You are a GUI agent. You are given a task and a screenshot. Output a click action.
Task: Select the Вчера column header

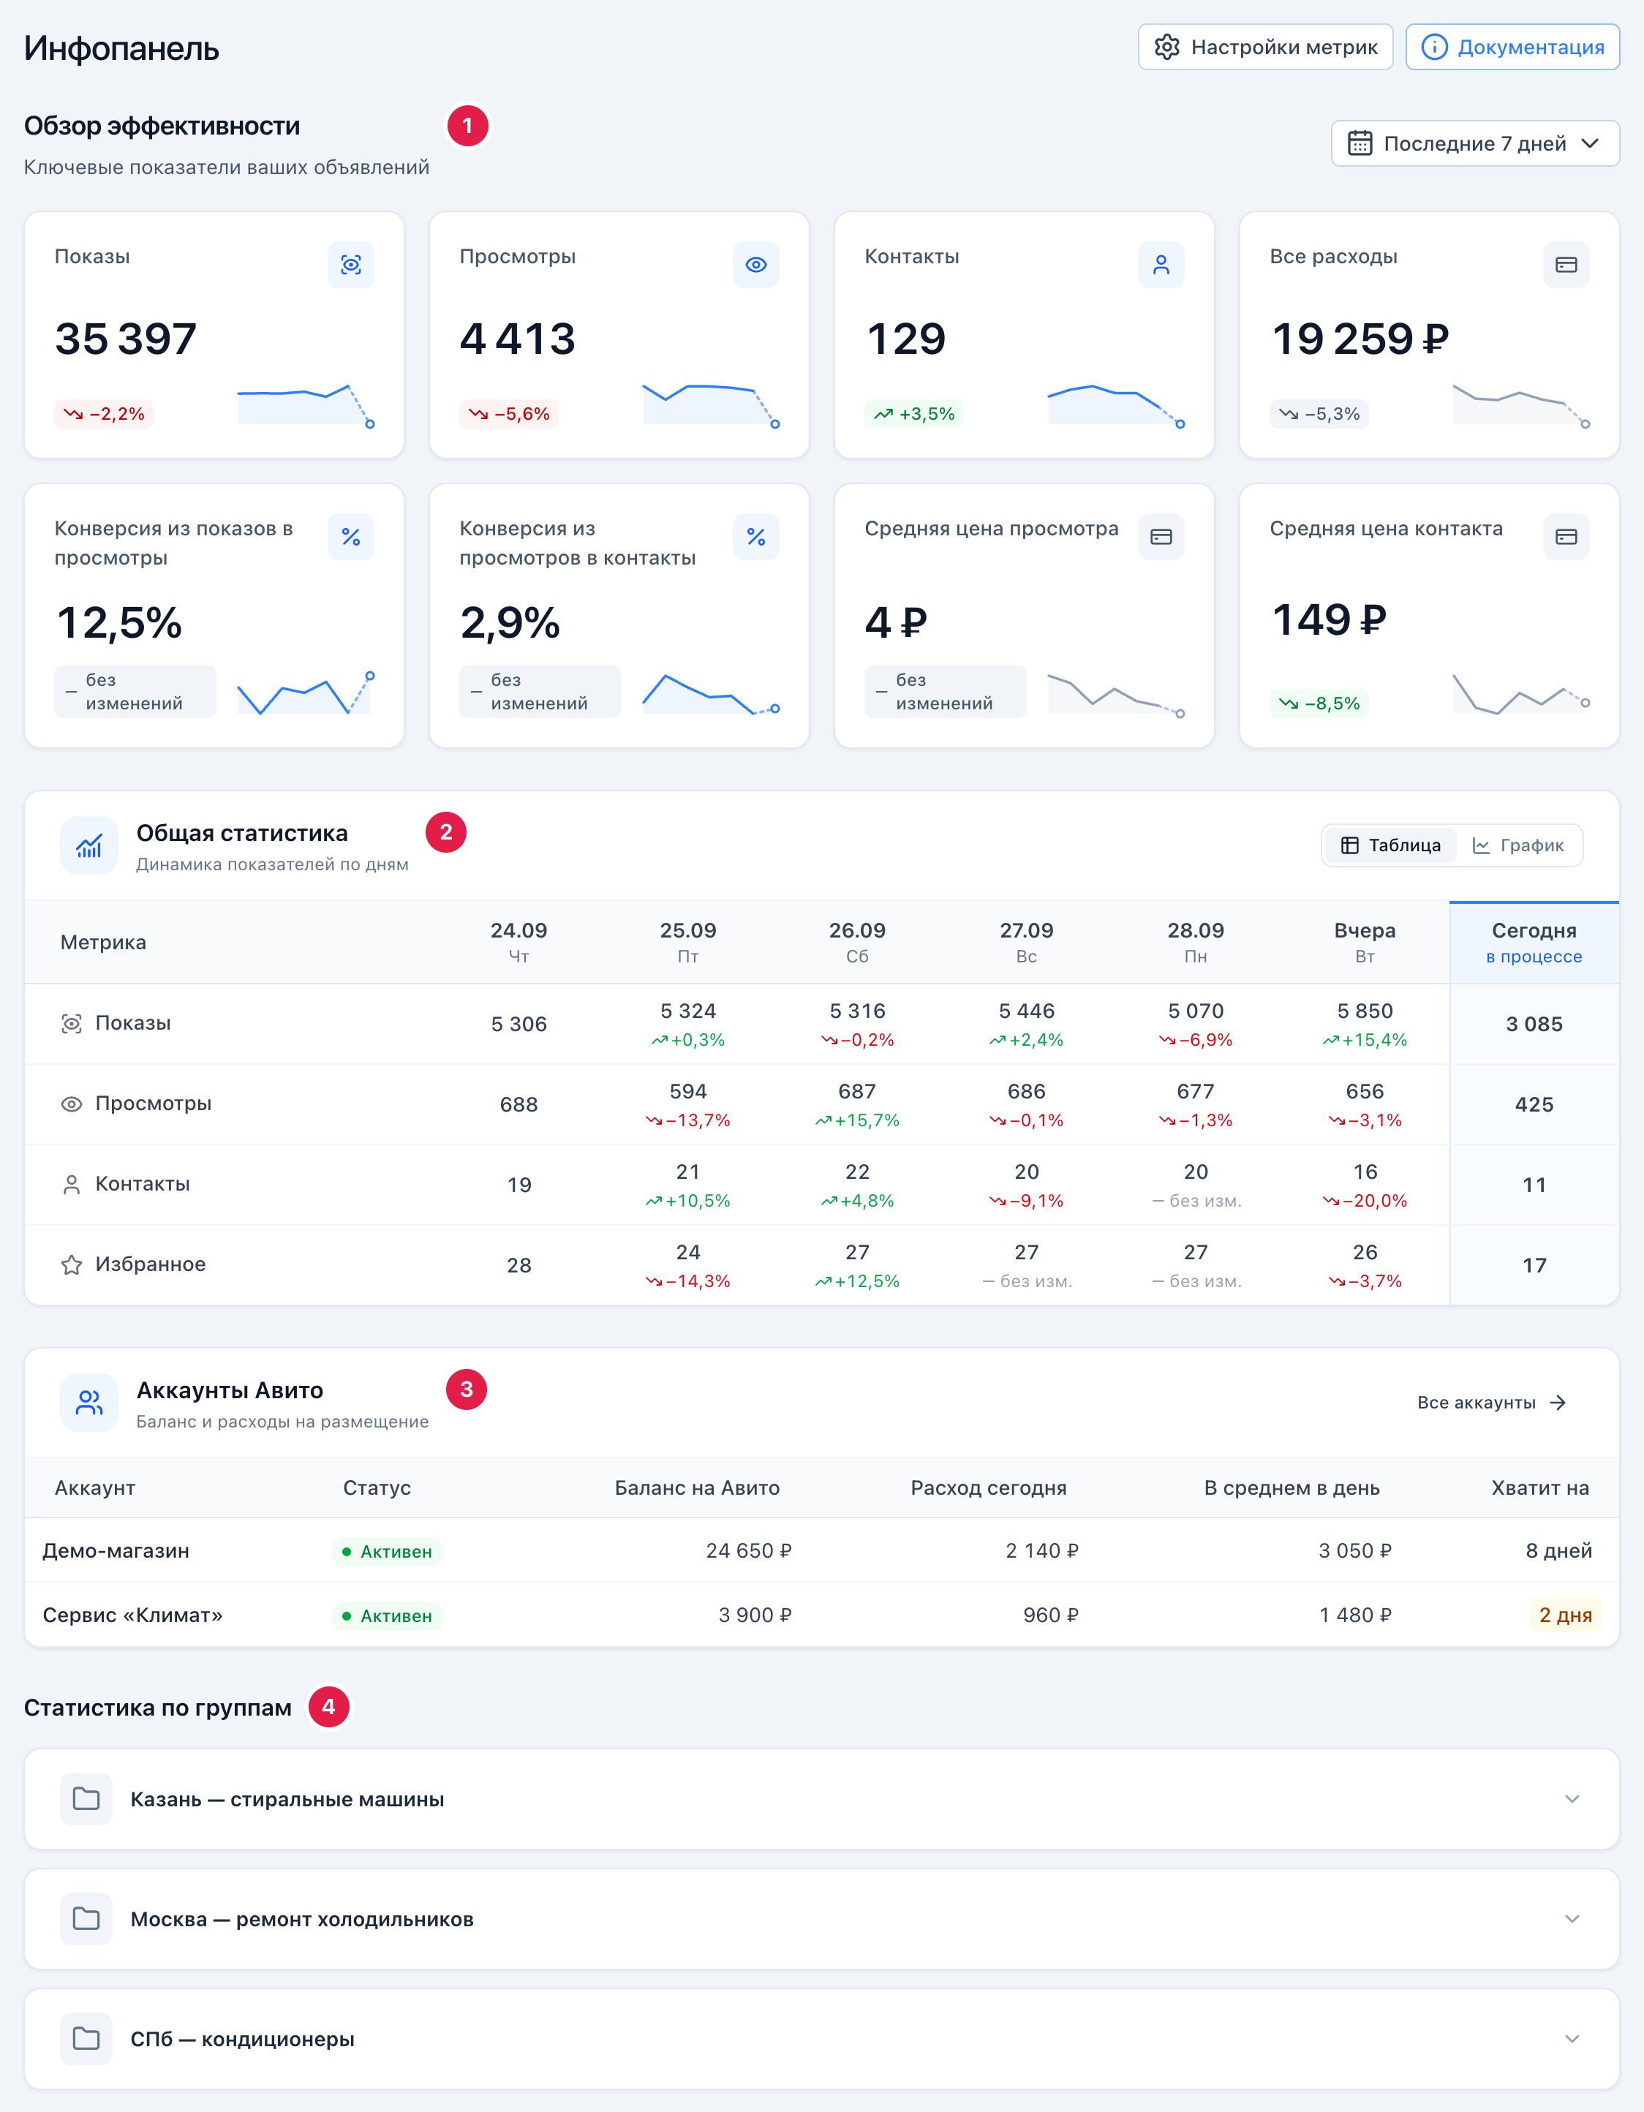1365,943
